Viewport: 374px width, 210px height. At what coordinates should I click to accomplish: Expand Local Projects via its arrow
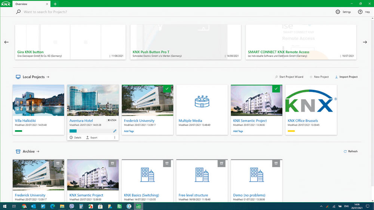[x=48, y=77]
